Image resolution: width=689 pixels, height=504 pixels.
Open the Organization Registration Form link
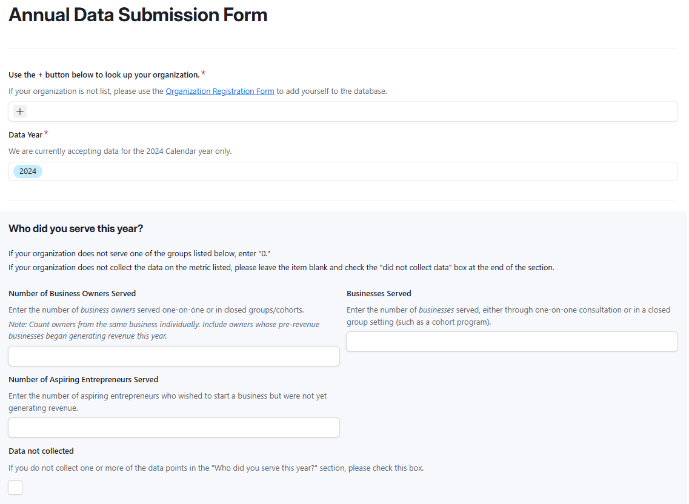click(x=219, y=91)
